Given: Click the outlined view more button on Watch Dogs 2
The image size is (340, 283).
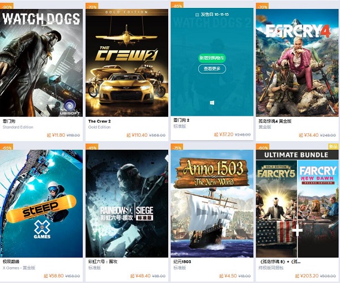Looking at the screenshot, I should [x=212, y=69].
